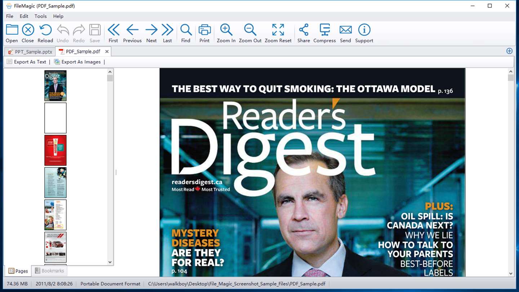Switch to the Pages panel tab

tap(18, 271)
